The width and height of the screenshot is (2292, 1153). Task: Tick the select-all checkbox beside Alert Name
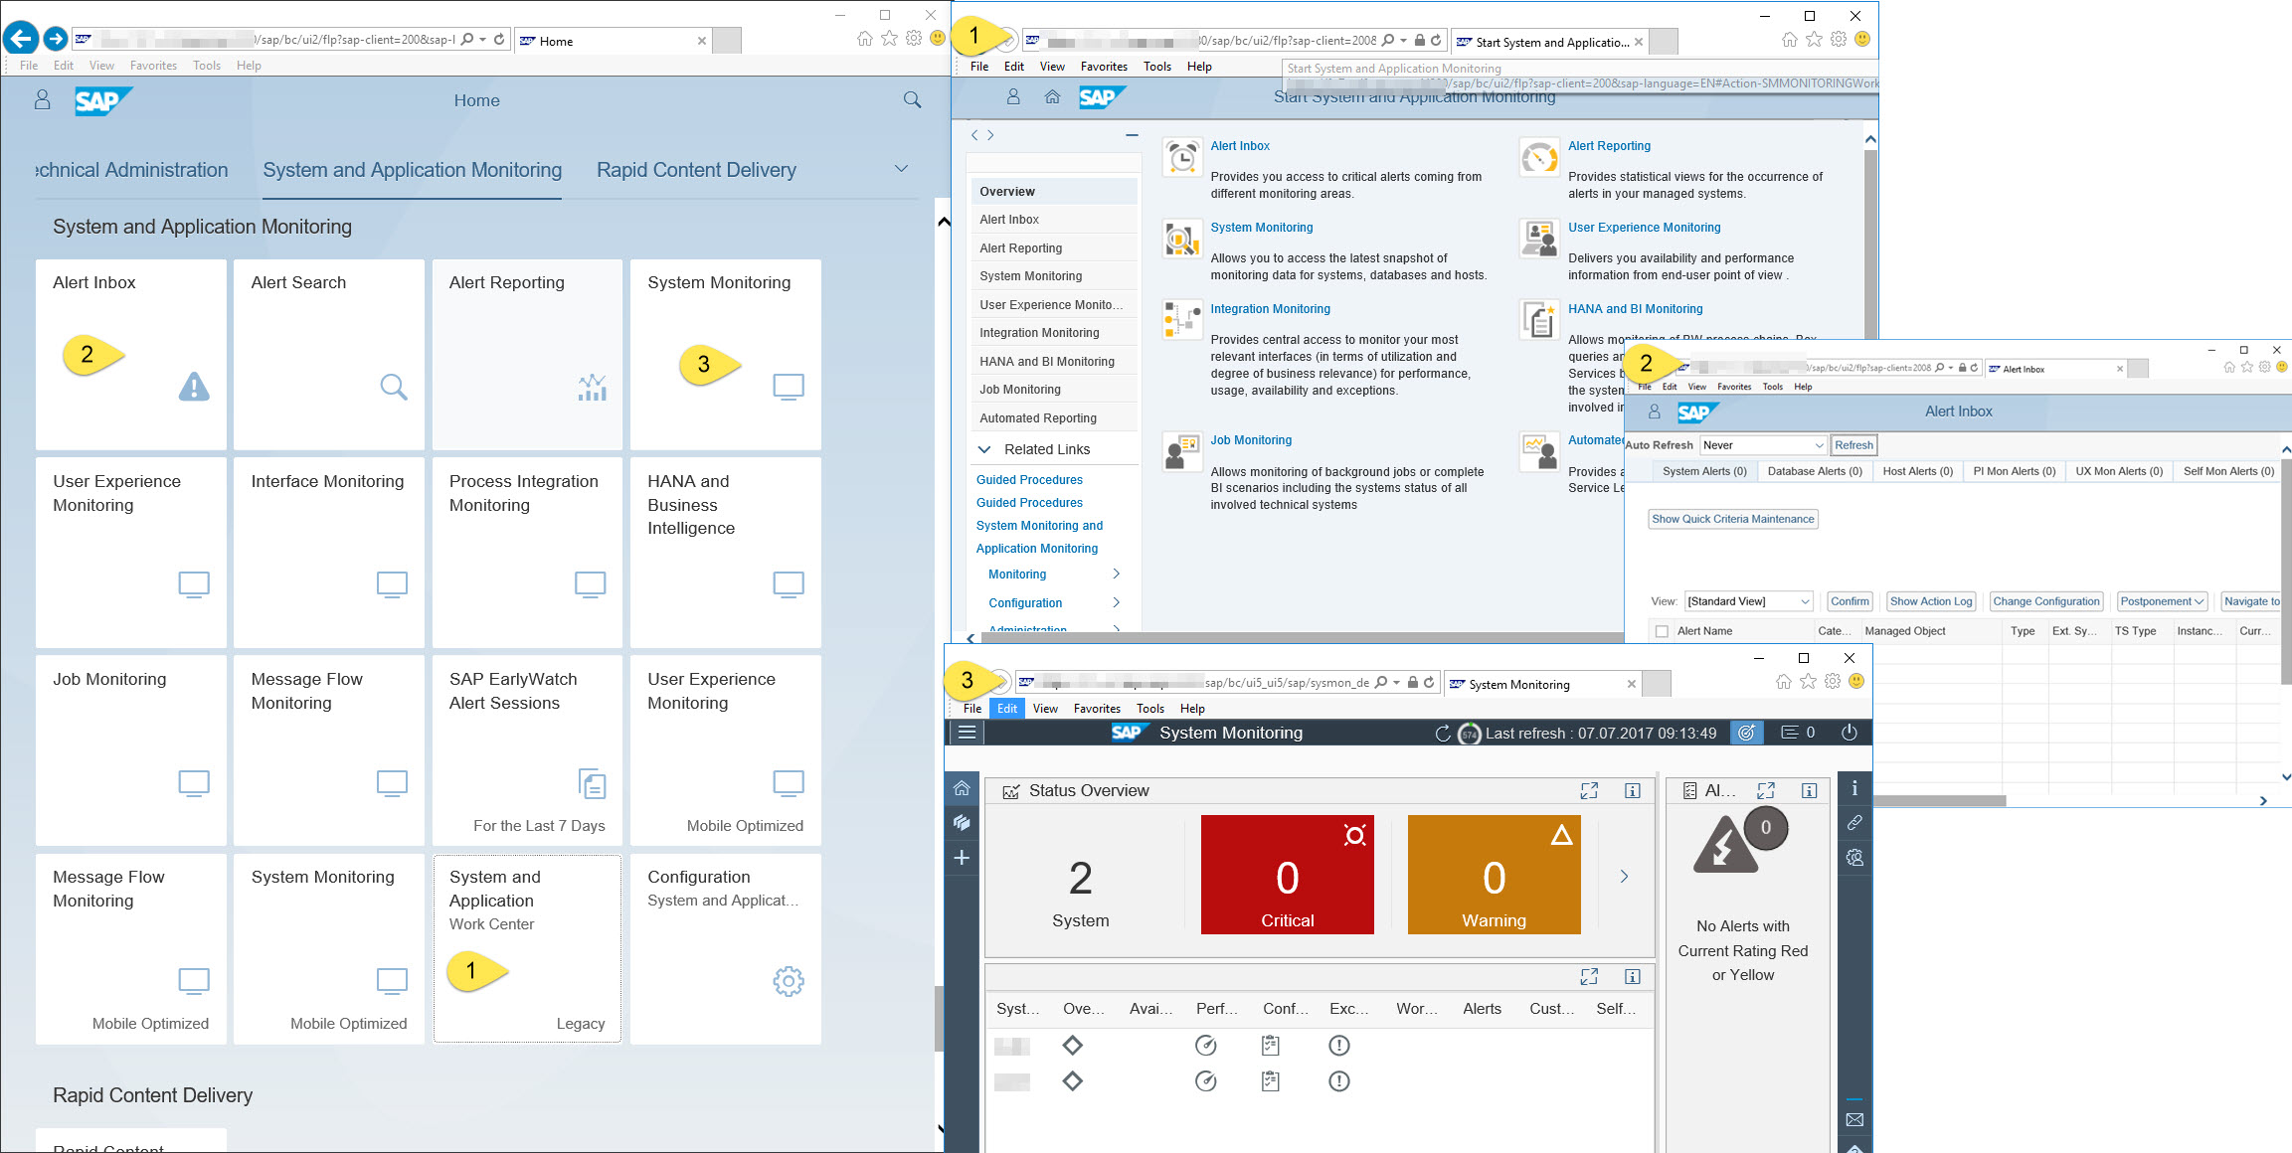1662,631
